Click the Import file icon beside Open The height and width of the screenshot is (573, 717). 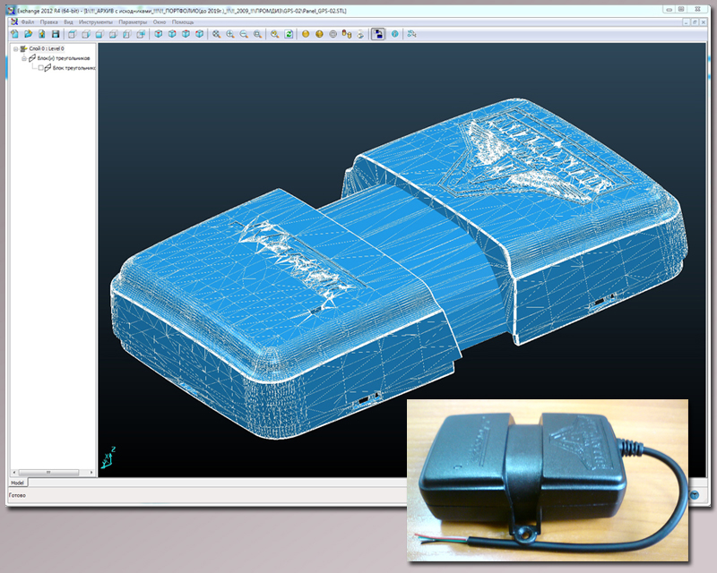tap(41, 34)
